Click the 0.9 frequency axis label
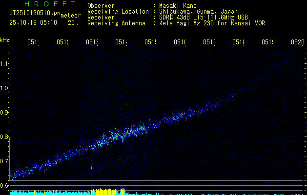The width and height of the screenshot is (307, 195). click(x=4, y=113)
